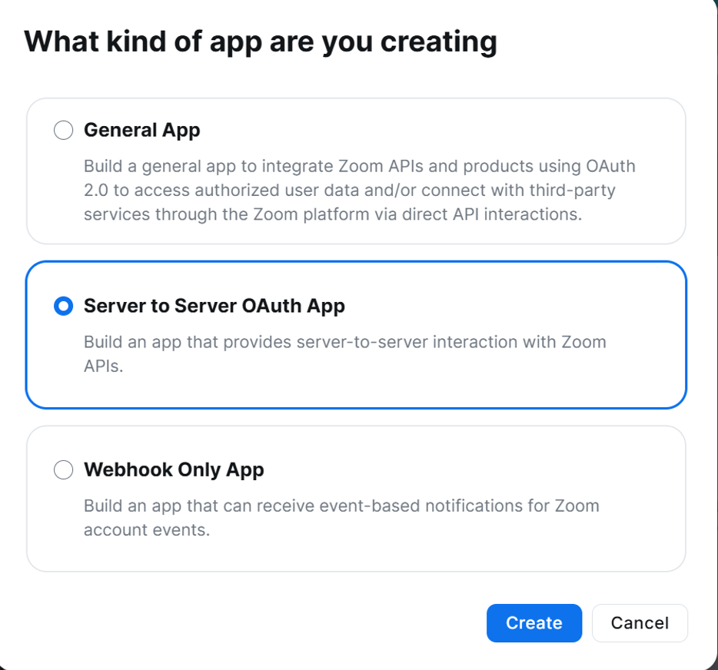
Task: Click the server-to-server interaction description text
Action: [x=345, y=353]
